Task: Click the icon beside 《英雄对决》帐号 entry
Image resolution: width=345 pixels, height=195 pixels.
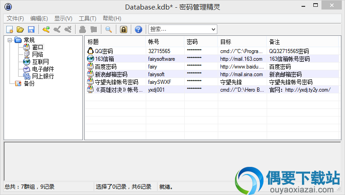Action: 91,89
